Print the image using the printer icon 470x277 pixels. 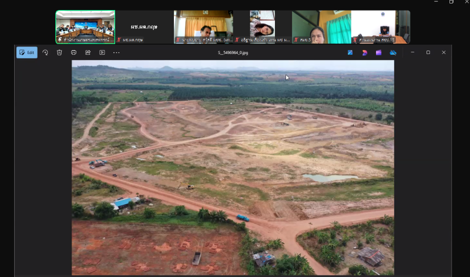click(73, 52)
